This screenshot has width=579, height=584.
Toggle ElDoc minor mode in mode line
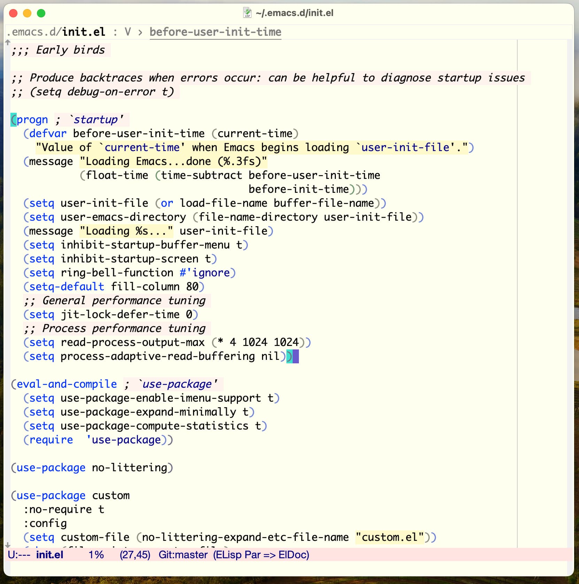293,555
